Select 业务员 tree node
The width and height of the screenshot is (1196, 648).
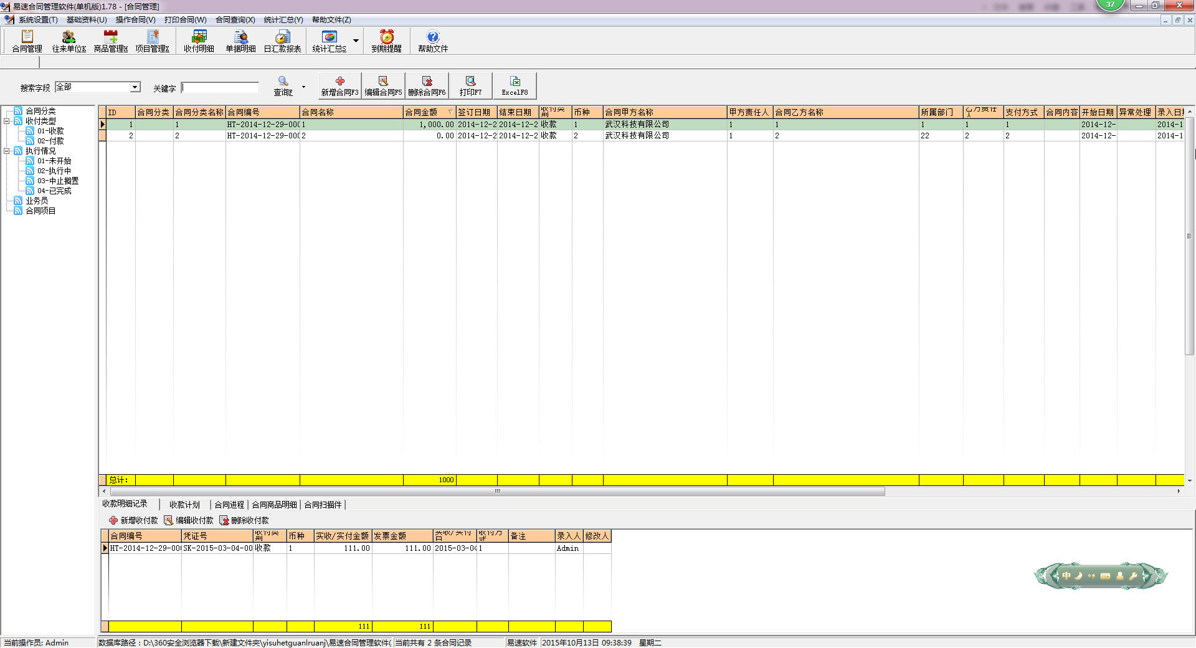(37, 201)
